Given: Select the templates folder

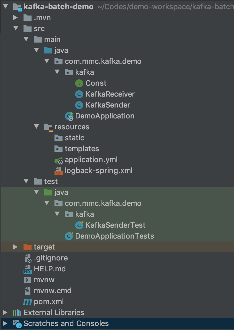Looking at the screenshot, I should coord(82,149).
